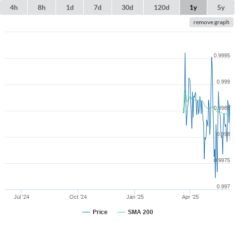Show the 1d price range
Image resolution: width=235 pixels, height=225 pixels.
70,7
